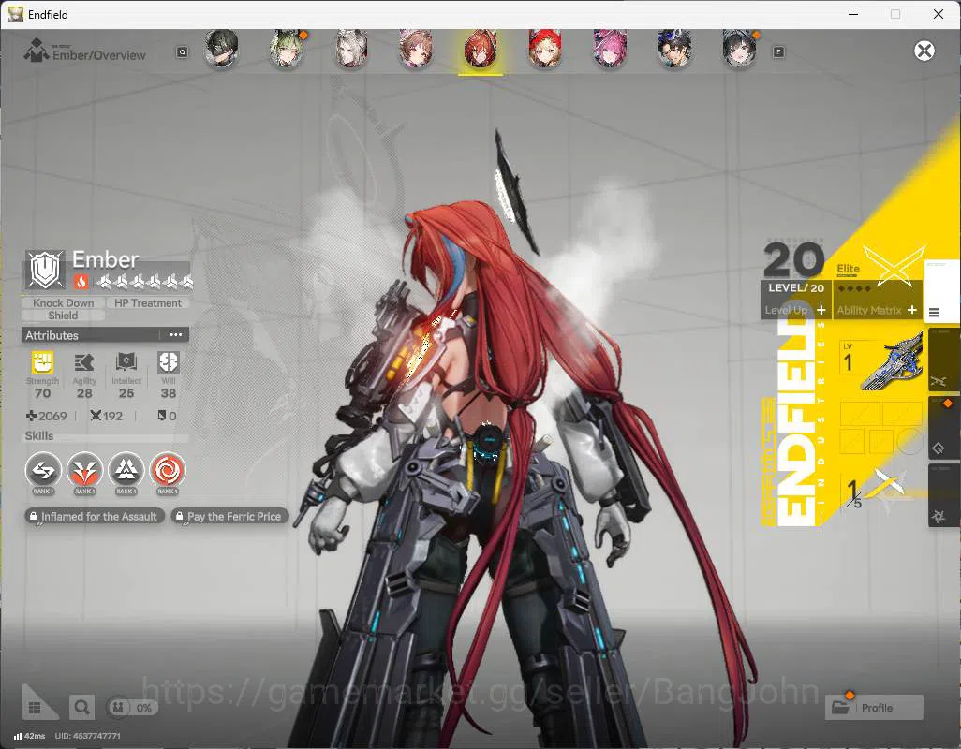Open the bottom side tab with pinwheel icon
Viewport: 961px width, 749px height.
pos(942,495)
